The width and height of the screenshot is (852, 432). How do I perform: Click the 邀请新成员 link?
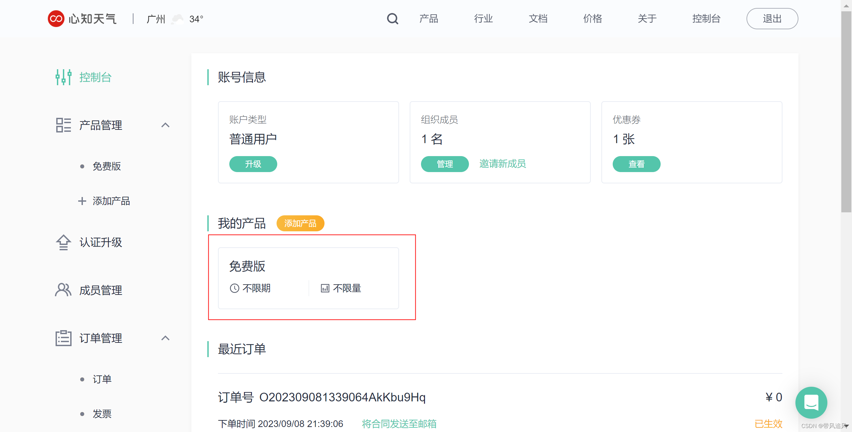pyautogui.click(x=503, y=164)
